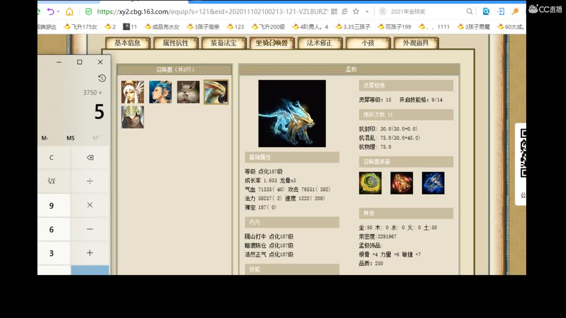Click the red armor summon equipment icon

coord(402,183)
